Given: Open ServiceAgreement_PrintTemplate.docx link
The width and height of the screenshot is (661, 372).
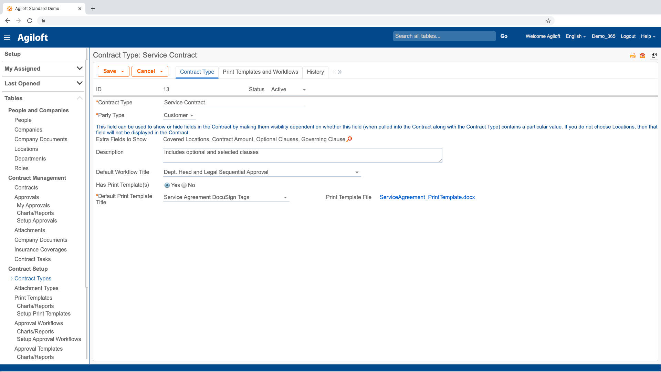Looking at the screenshot, I should pyautogui.click(x=427, y=197).
